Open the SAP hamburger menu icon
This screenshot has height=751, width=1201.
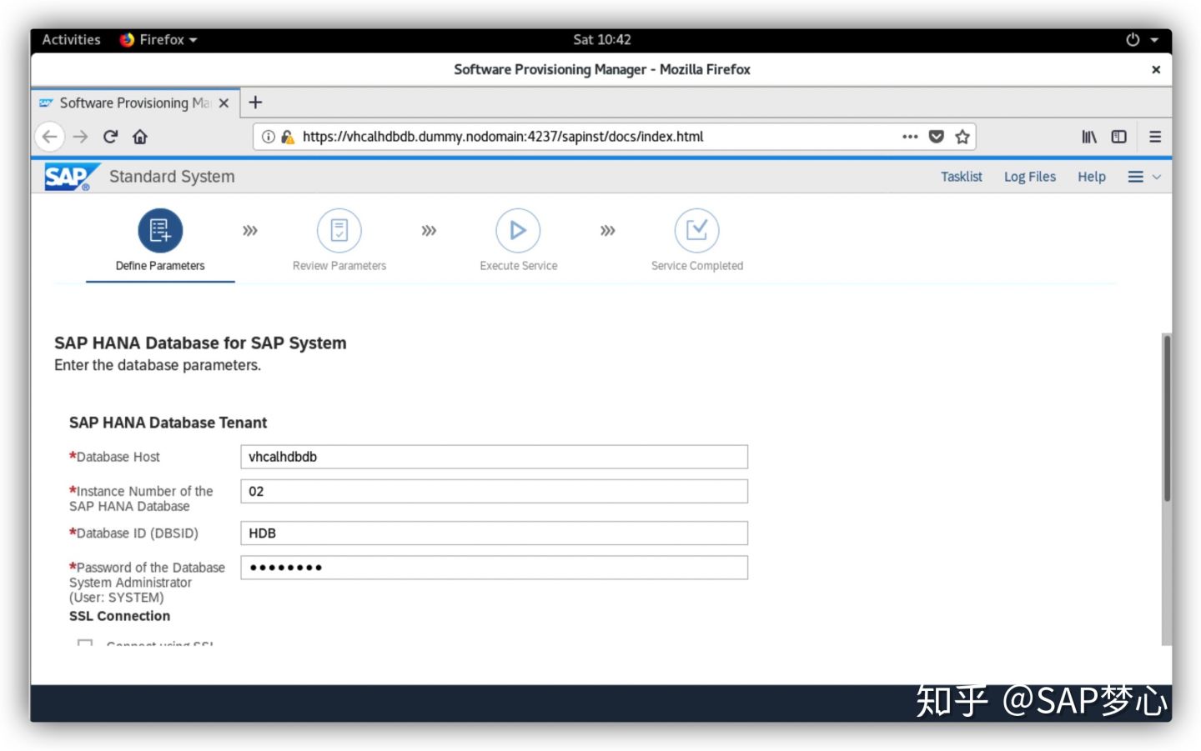tap(1135, 177)
